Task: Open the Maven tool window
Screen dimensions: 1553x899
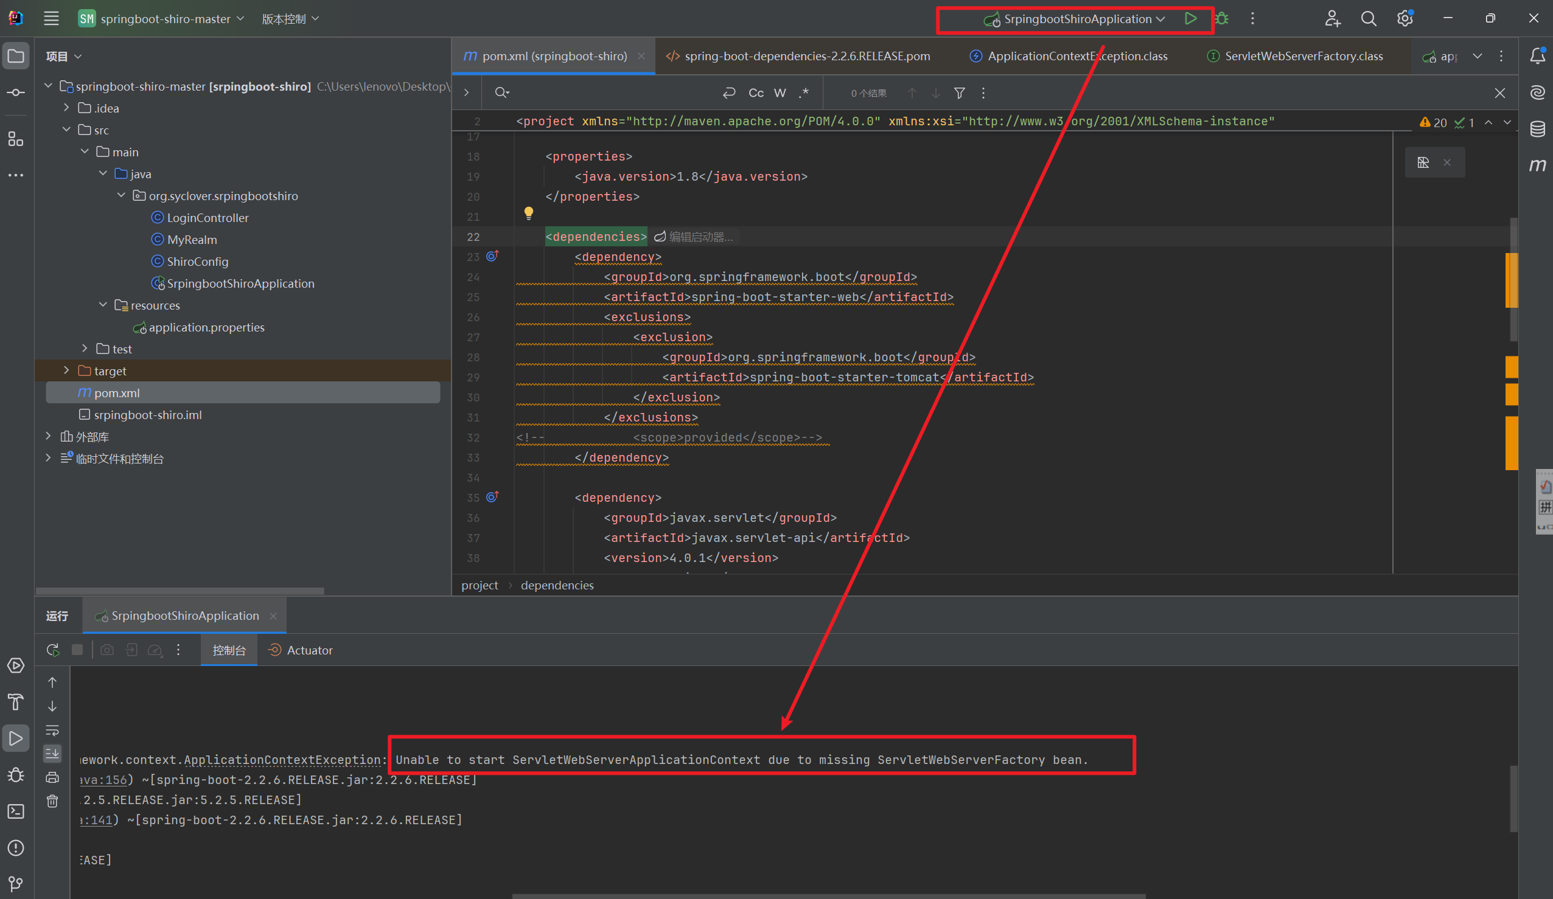Action: 1537,165
